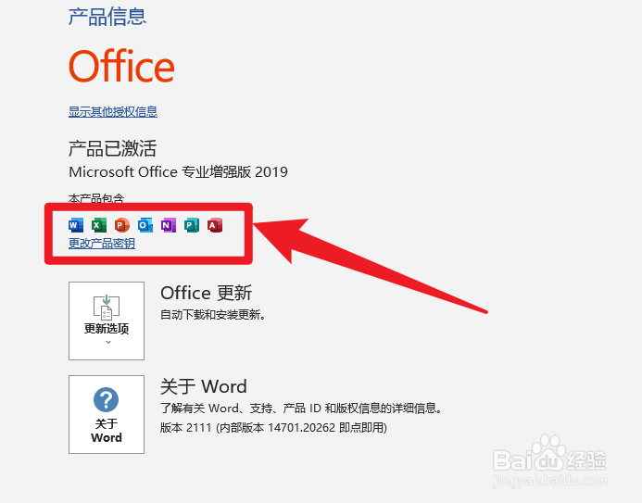Click the Outlook app icon

(x=145, y=225)
